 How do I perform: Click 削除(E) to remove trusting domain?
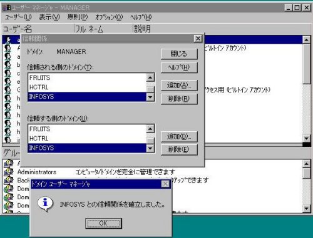coord(179,149)
